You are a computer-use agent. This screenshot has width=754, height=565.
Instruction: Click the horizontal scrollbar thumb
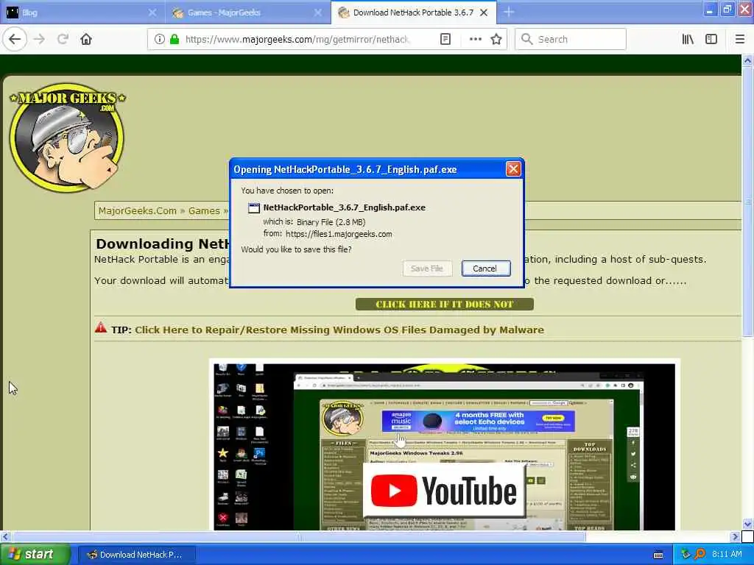coord(298,536)
